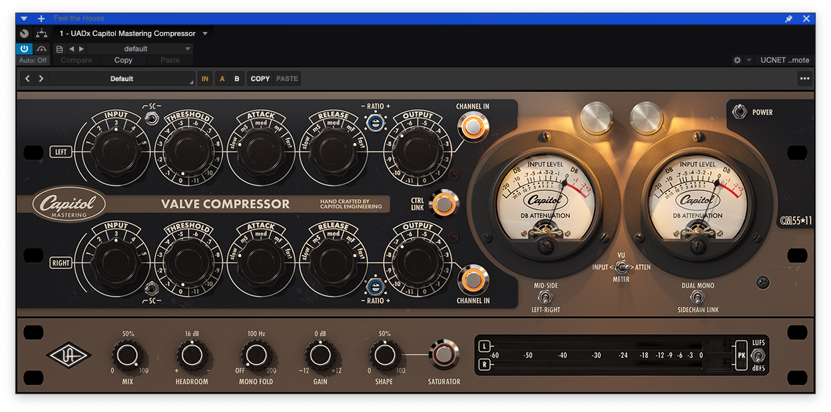Click the preset file icon

click(59, 49)
